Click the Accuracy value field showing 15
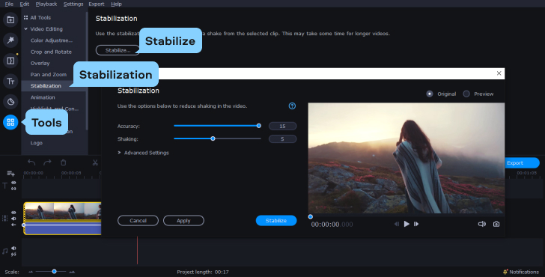Image resolution: width=545 pixels, height=277 pixels. 282,127
